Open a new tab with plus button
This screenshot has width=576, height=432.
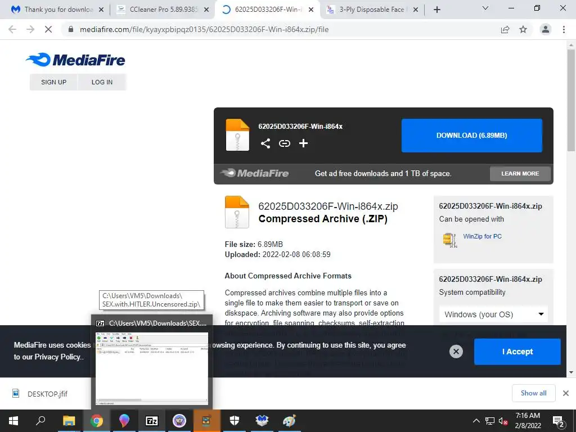click(x=436, y=10)
